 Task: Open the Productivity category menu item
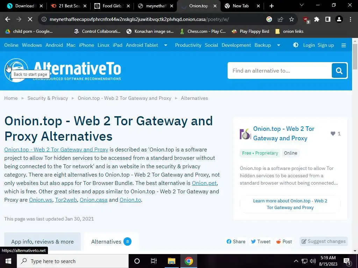point(188,45)
